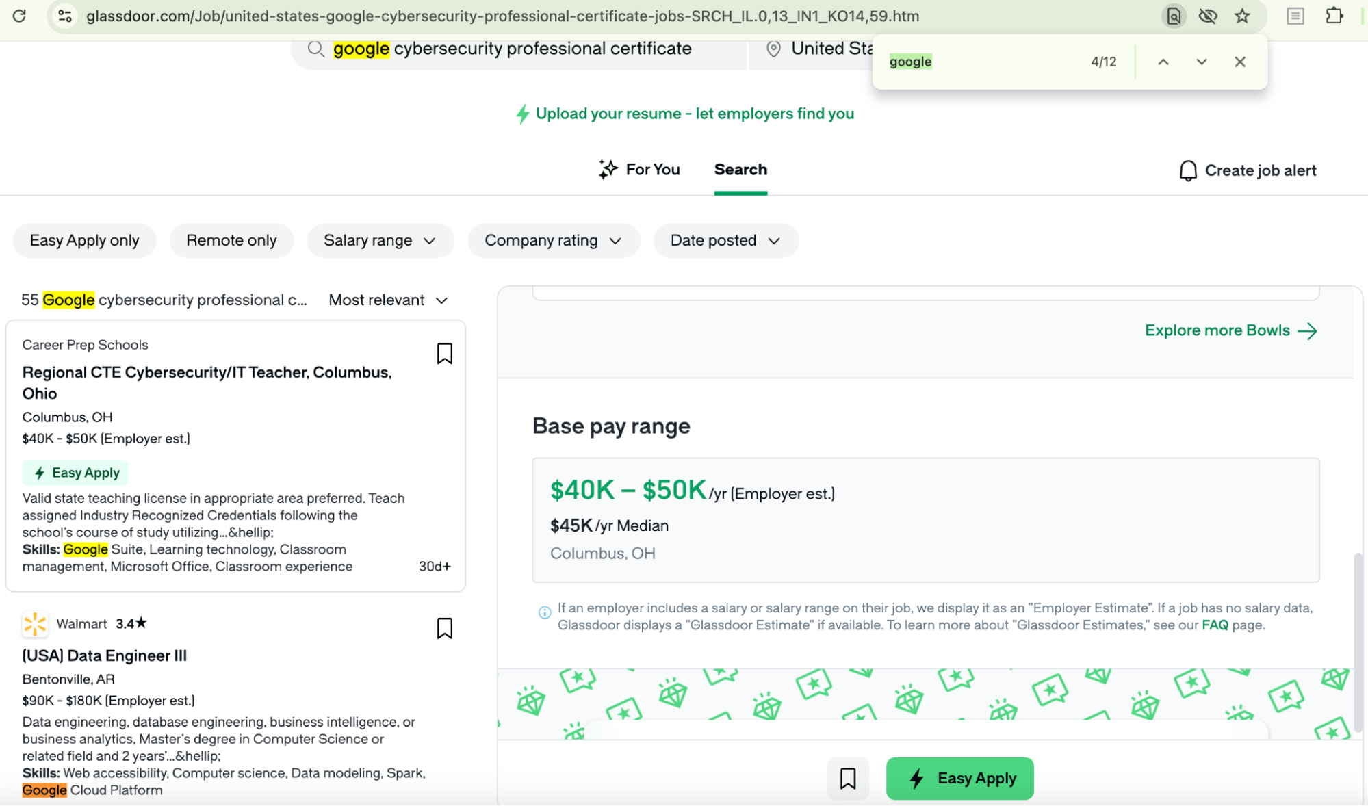Click Career Prep Schools company name
The width and height of the screenshot is (1368, 806).
pos(85,345)
